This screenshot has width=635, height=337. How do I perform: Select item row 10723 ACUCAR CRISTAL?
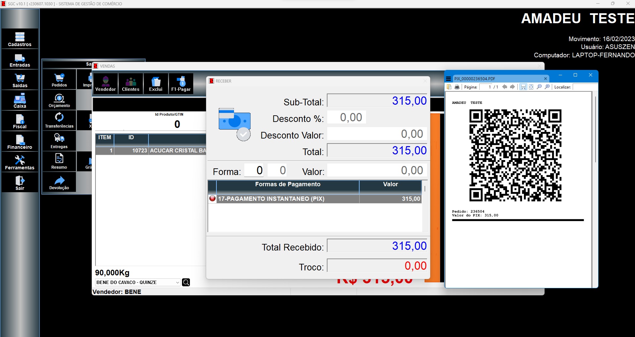click(x=151, y=151)
